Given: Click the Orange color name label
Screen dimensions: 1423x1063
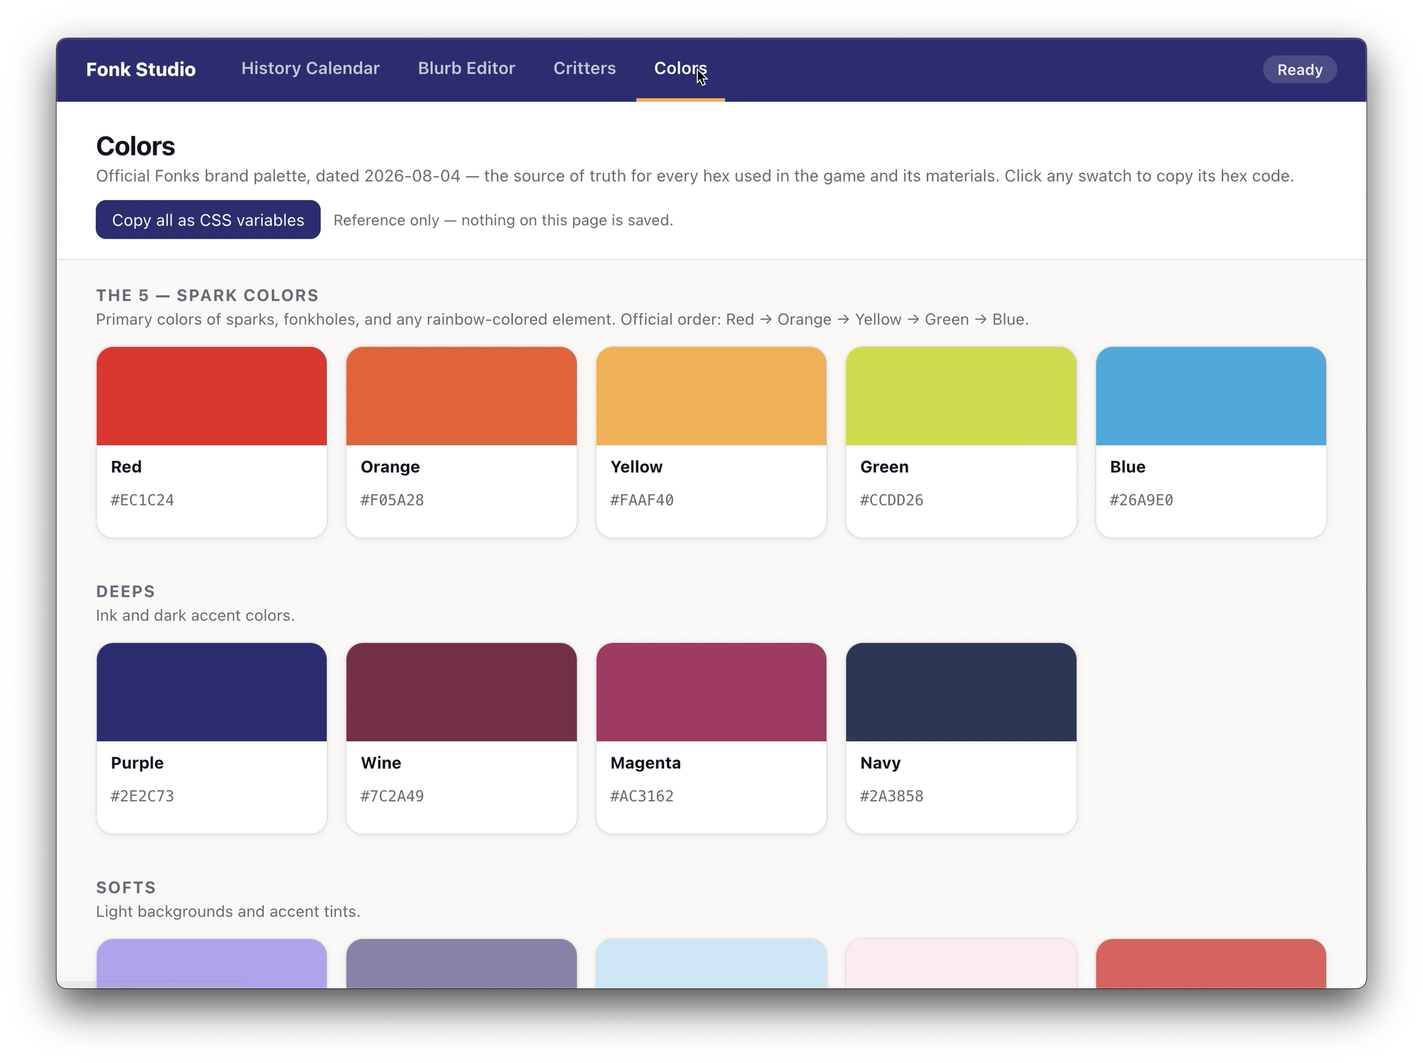Looking at the screenshot, I should point(390,466).
